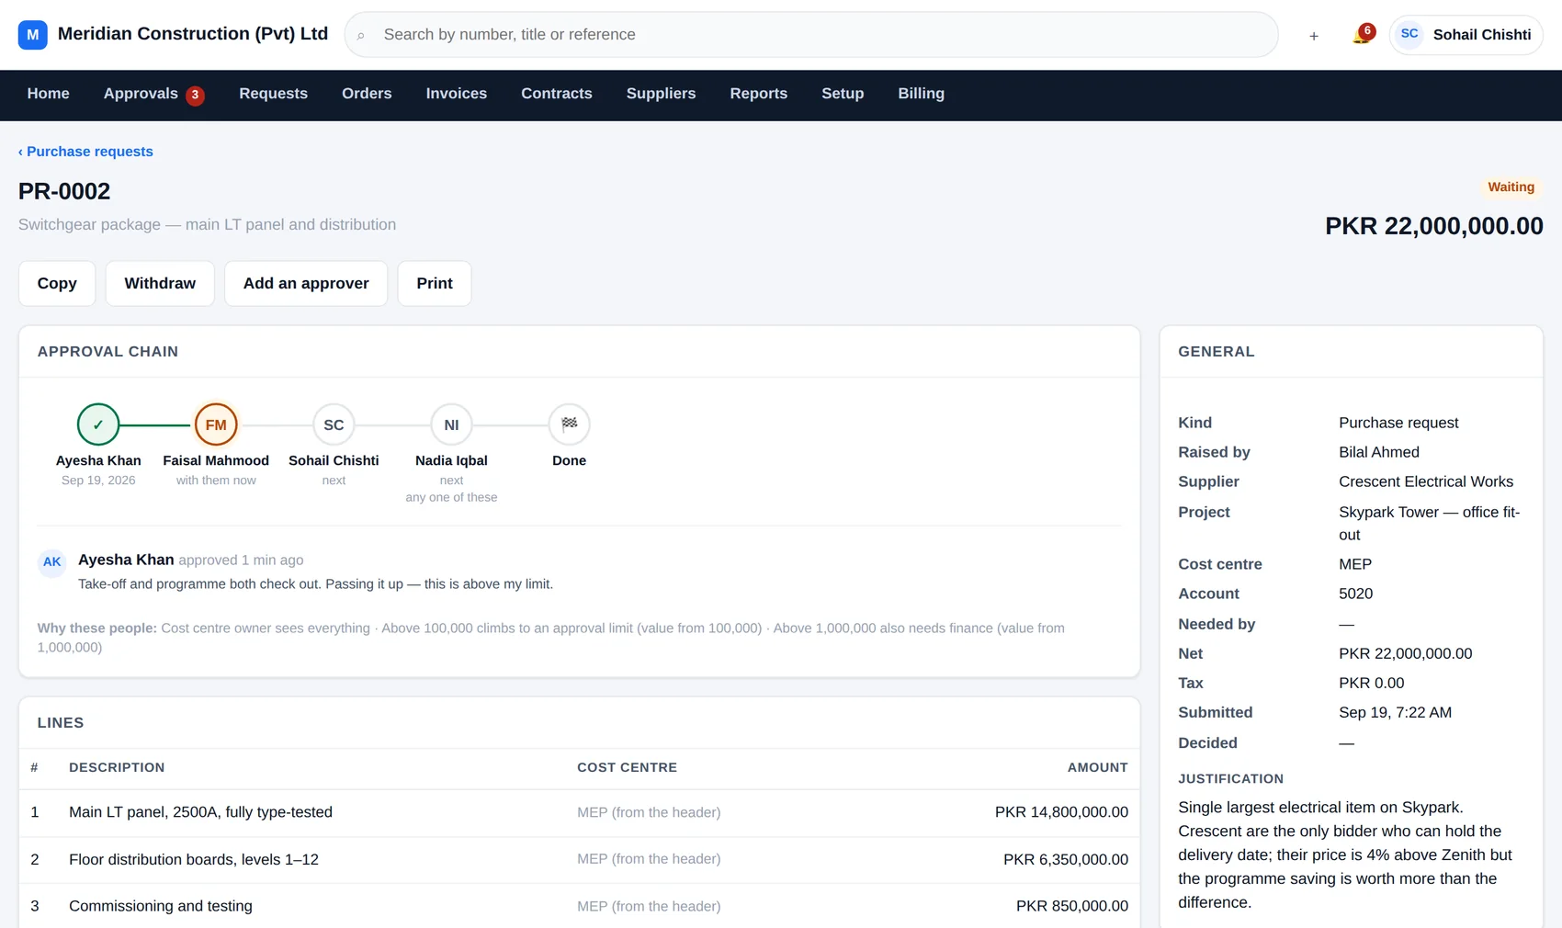Screen dimensions: 1562x928
Task: Click the AK comment avatar
Action: [x=52, y=562]
